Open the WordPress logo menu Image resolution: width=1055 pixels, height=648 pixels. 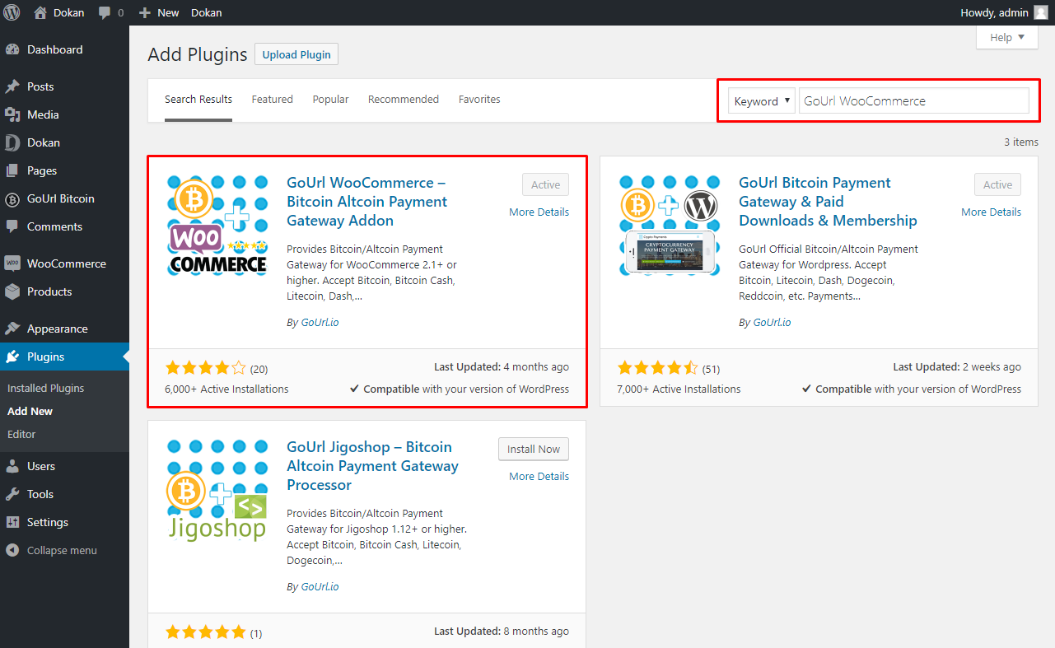(x=12, y=12)
